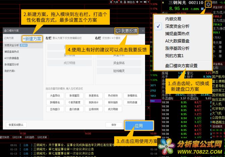Select 涨停基因分析 in the existing schemes list
This screenshot has height=157, width=225.
(x=23, y=64)
